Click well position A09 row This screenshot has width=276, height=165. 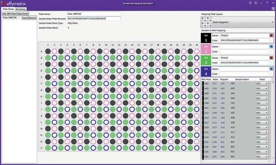pos(236,103)
